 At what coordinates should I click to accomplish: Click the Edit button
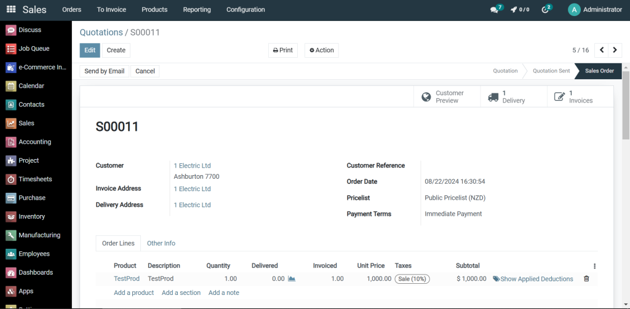click(90, 50)
